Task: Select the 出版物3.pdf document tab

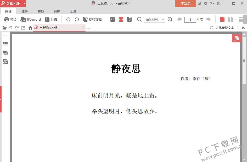Action: coord(59,28)
